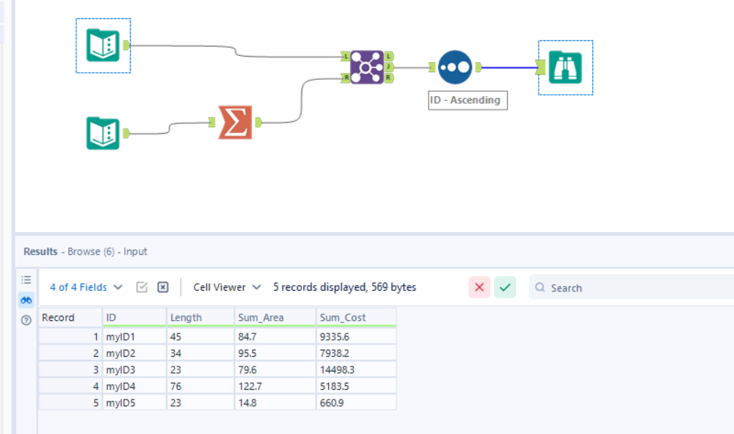Image resolution: width=734 pixels, height=434 pixels.
Task: Click the help question mark icon
Action: point(26,318)
